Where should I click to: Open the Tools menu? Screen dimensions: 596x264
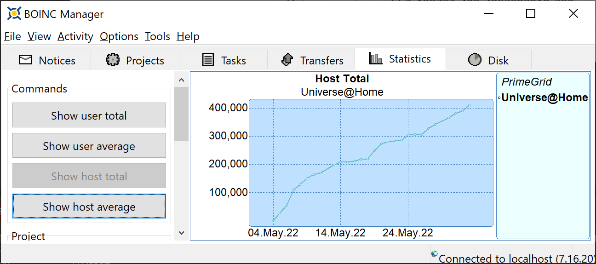(x=158, y=36)
